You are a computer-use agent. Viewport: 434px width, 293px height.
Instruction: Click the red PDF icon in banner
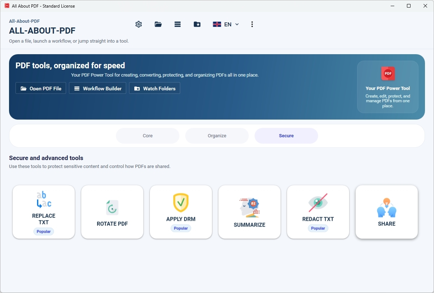click(x=388, y=73)
